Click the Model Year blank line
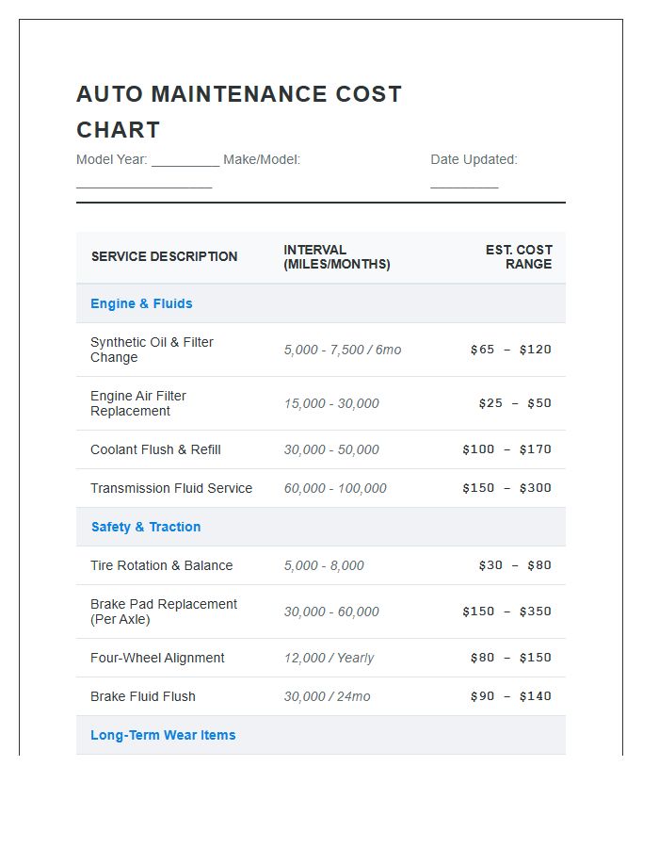 (185, 165)
